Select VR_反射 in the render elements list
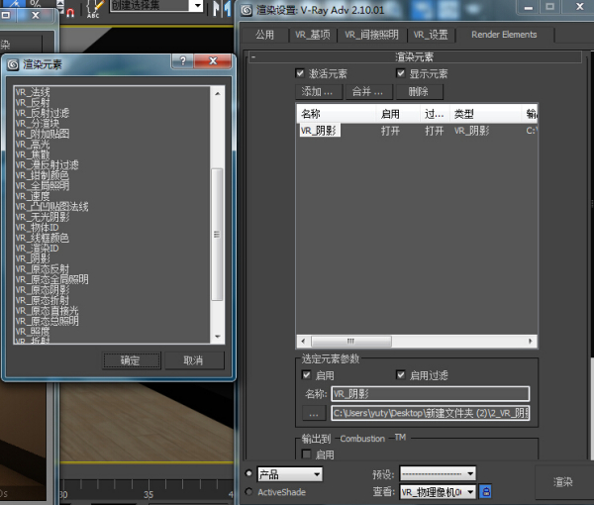 click(33, 103)
